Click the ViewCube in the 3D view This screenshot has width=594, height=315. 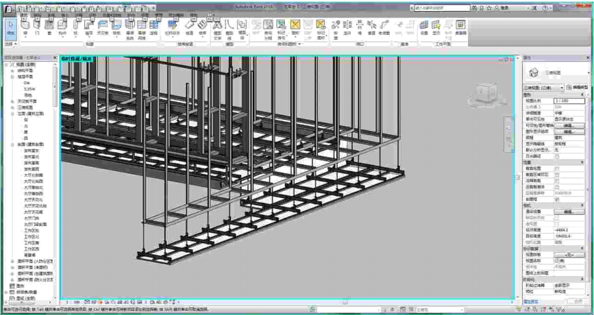[x=486, y=94]
